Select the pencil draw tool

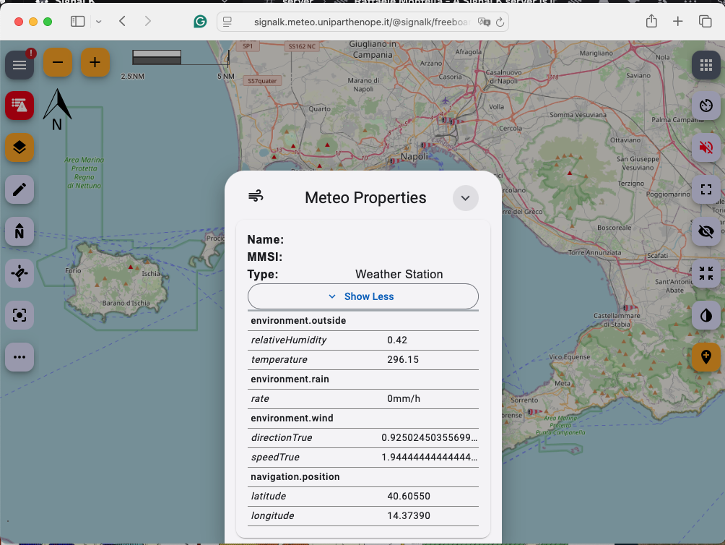(19, 189)
